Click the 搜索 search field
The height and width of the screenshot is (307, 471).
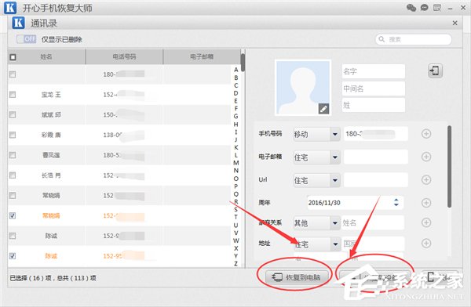[414, 39]
